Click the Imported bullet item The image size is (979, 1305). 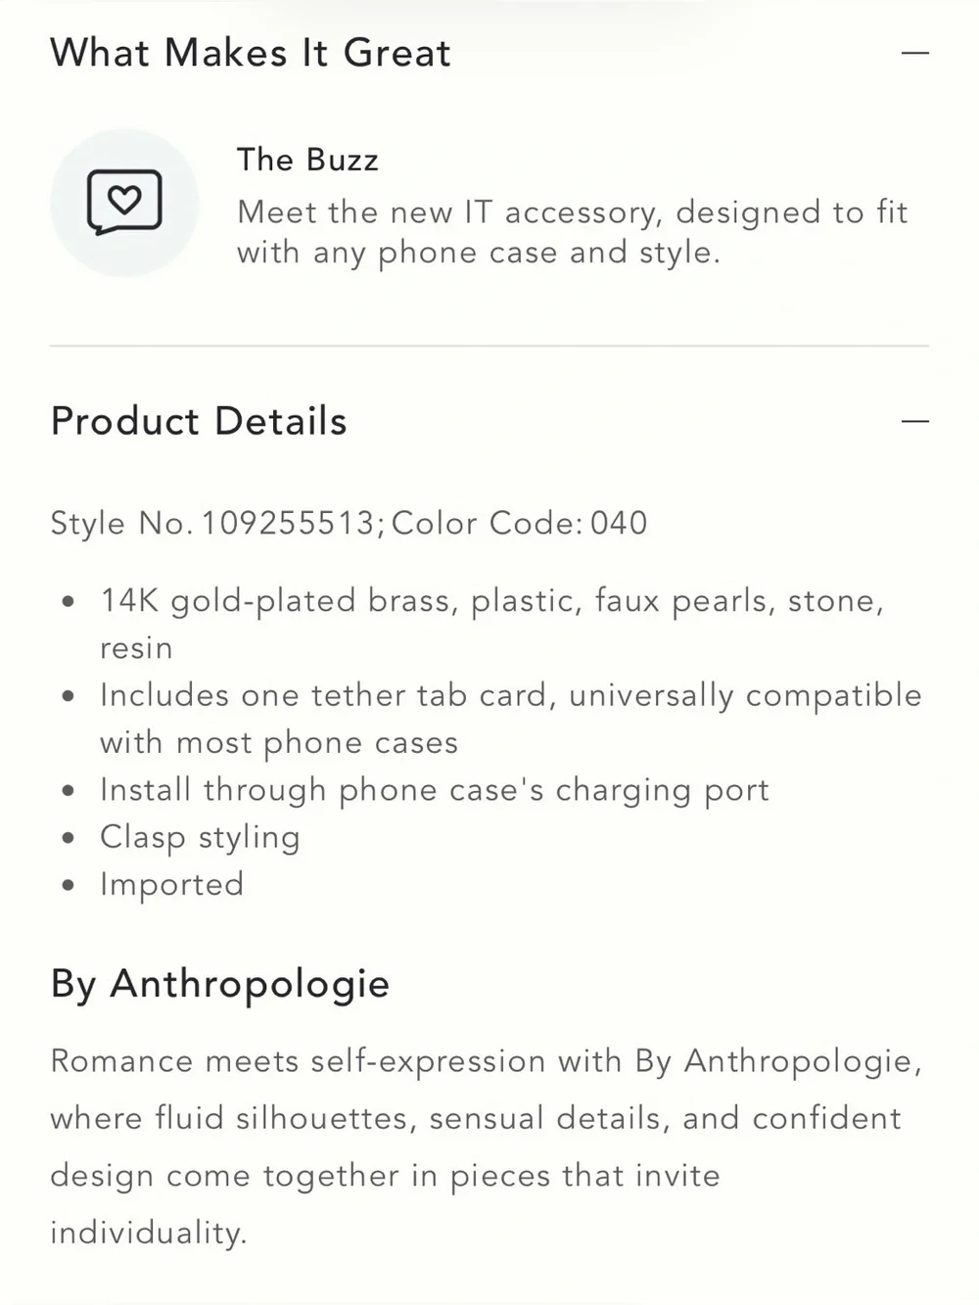[171, 884]
